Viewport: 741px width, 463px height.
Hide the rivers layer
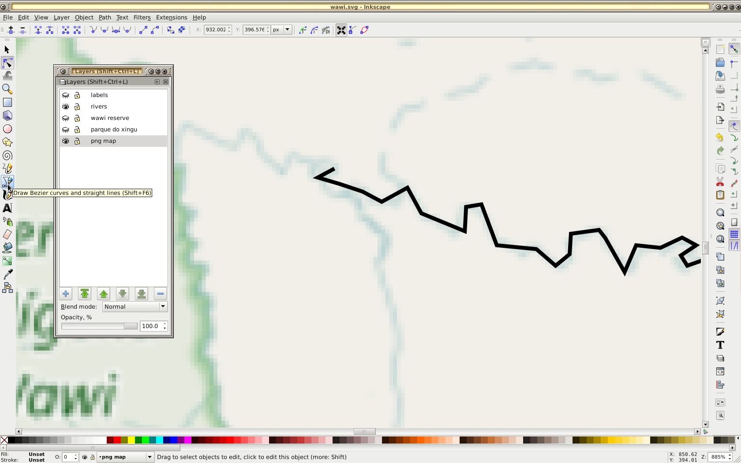coord(66,107)
